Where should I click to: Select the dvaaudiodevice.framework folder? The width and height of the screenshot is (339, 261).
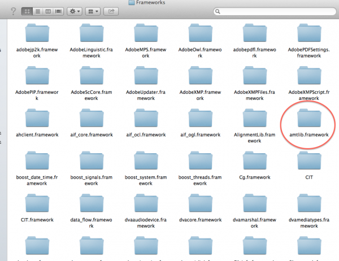[x=146, y=203]
